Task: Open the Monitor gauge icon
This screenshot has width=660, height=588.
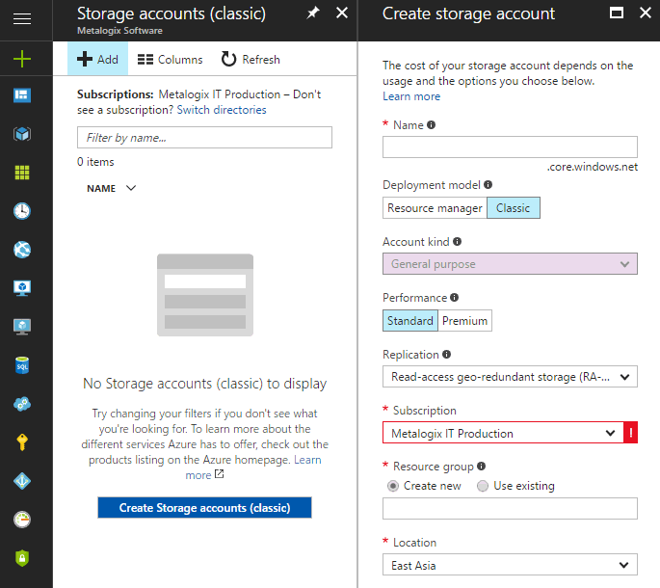Action: pyautogui.click(x=22, y=520)
